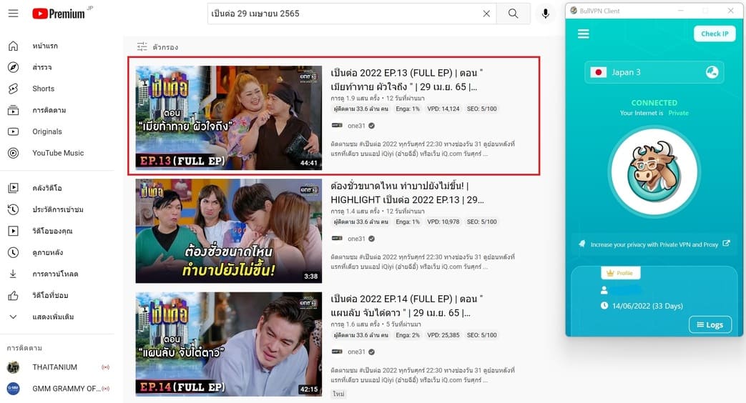Screen dimensions: 746x403
Task: Click the Shorts icon in sidebar
Action: pos(14,89)
